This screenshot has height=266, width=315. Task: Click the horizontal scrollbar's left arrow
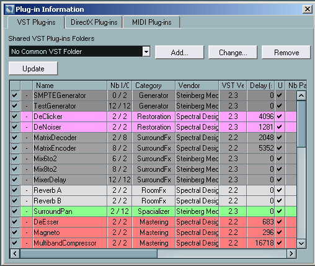tap(15, 254)
